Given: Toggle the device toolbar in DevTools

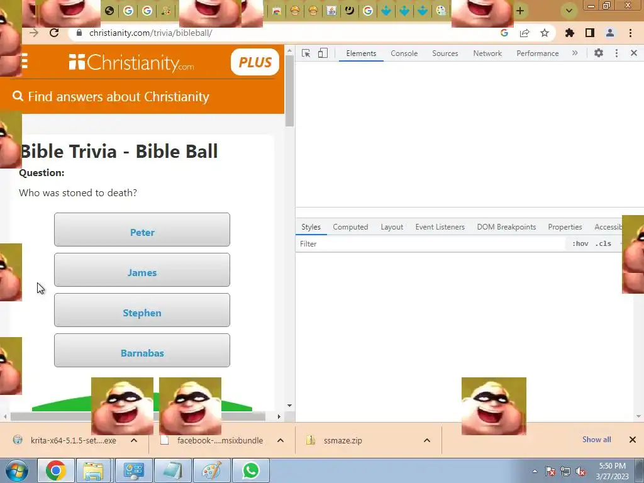Looking at the screenshot, I should (x=323, y=53).
